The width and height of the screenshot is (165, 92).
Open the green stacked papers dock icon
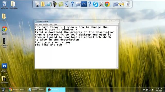point(61,4)
